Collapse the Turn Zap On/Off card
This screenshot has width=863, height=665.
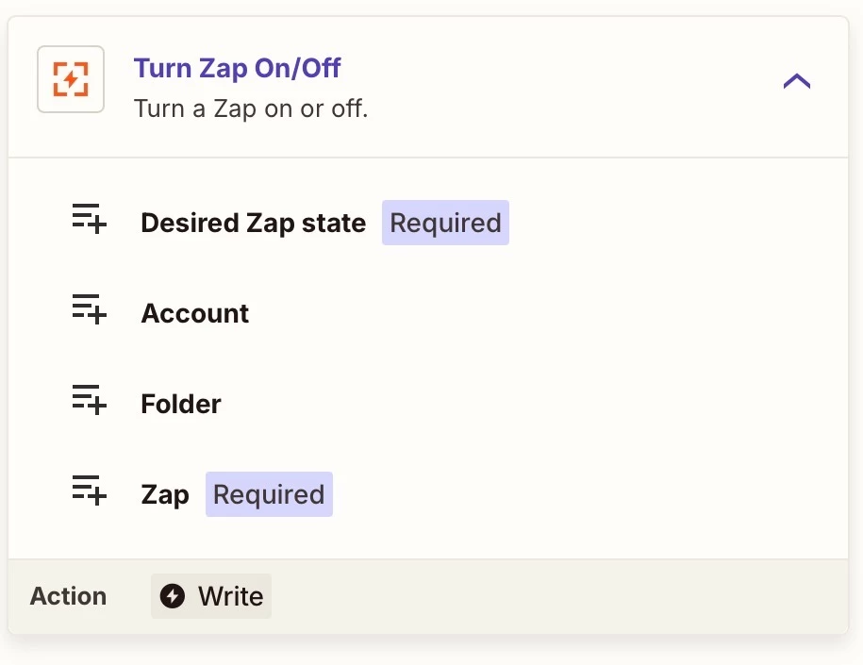click(x=797, y=81)
